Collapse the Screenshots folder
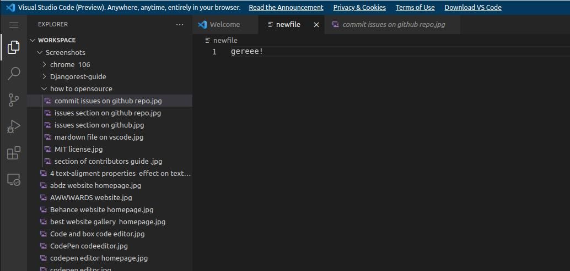Image resolution: width=570 pixels, height=271 pixels. click(x=40, y=53)
